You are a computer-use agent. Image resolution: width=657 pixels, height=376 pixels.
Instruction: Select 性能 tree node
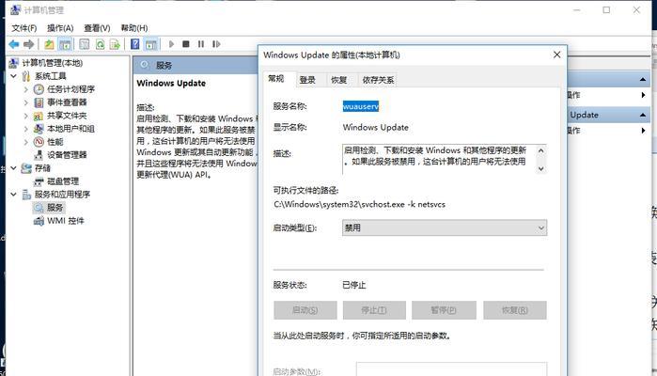55,142
